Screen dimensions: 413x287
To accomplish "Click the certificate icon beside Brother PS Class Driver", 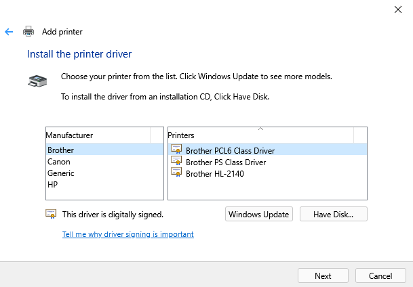I will [176, 160].
